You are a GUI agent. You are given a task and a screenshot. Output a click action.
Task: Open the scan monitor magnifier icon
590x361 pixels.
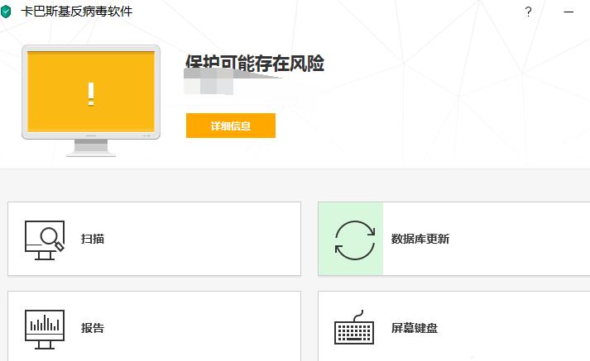pyautogui.click(x=45, y=240)
